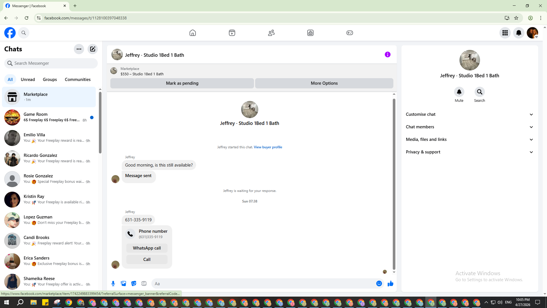Click the Call button
547x308 pixels.
click(147, 260)
